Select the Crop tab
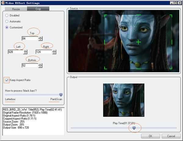This screenshot has width=183, height=141. pyautogui.click(x=38, y=9)
